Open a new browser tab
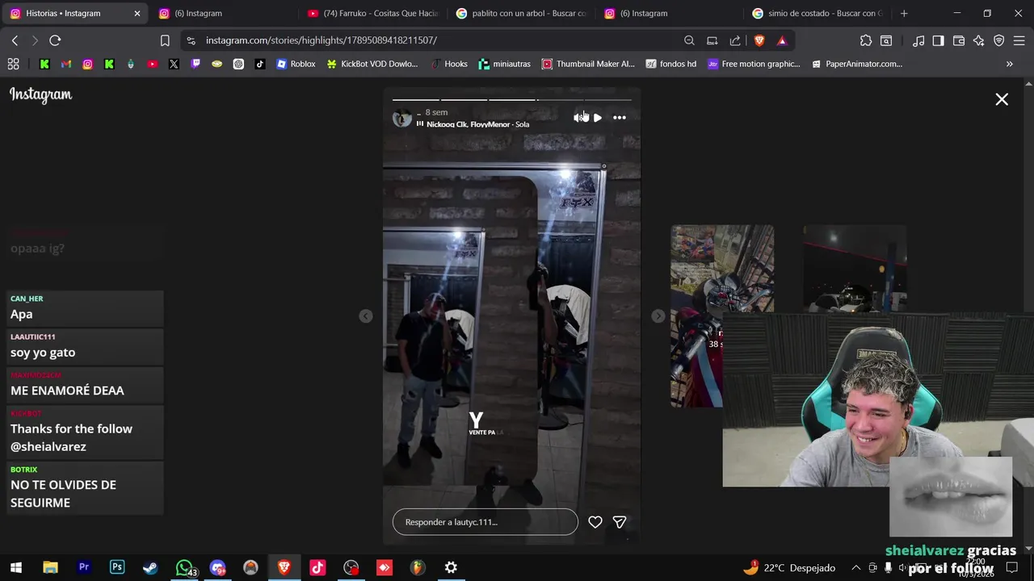Viewport: 1034px width, 581px height. click(904, 14)
